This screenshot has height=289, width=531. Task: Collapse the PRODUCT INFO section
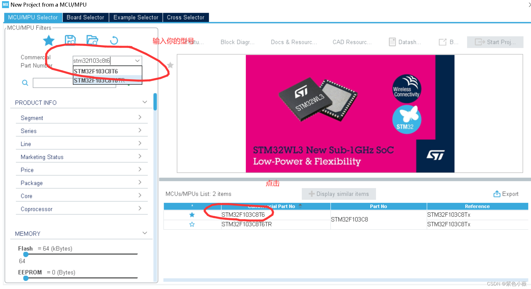[145, 102]
